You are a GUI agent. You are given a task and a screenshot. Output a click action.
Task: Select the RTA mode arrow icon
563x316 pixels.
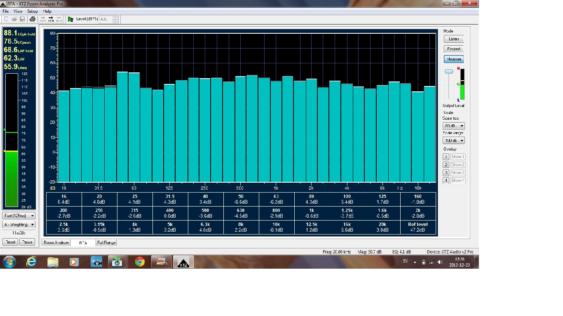point(51,19)
